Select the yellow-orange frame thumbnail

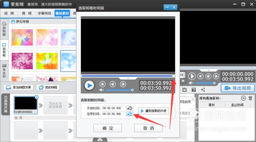pyautogui.click(x=47, y=61)
